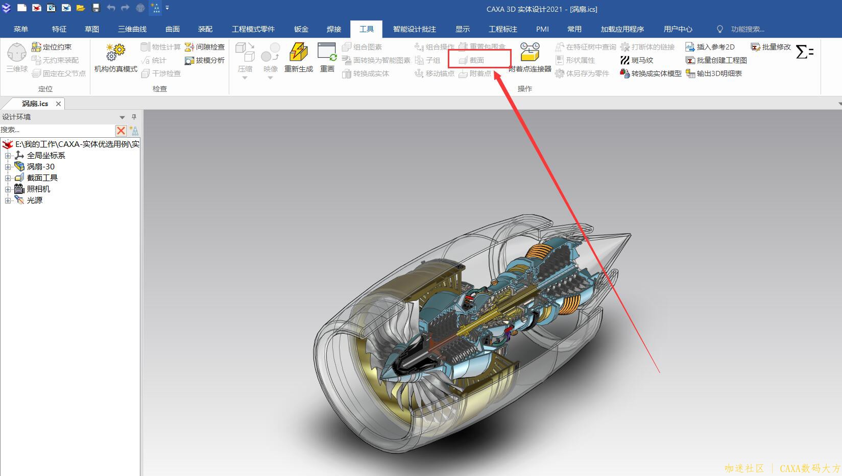Click 插入参考2D insert reference

(710, 47)
